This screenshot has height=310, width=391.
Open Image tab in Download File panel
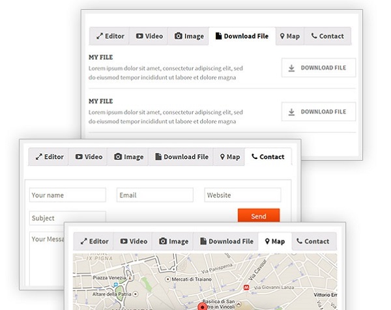188,36
